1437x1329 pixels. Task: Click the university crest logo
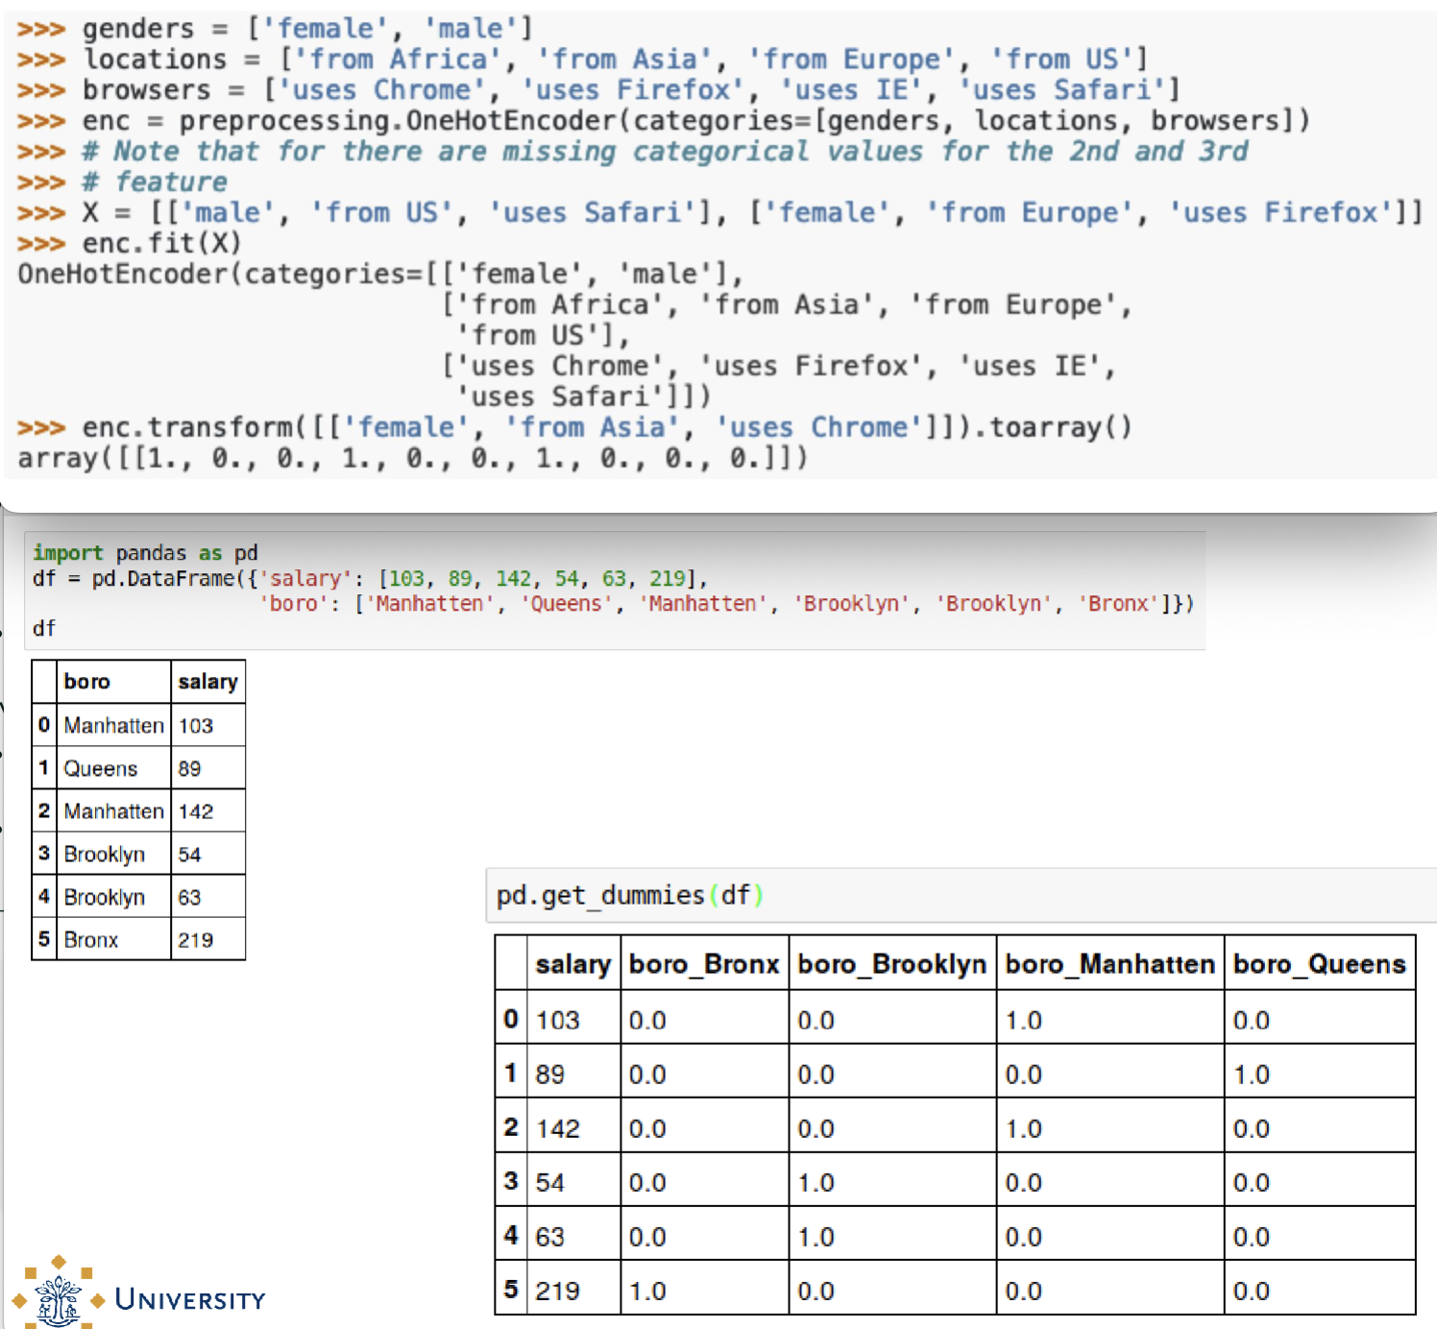point(59,1293)
